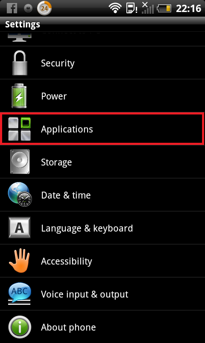This screenshot has height=343, width=205.
Task: Tap the partially visible monitor display icon
Action: point(20,38)
